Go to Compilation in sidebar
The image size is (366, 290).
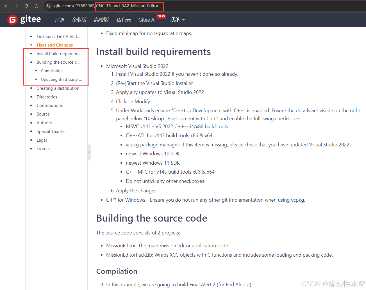[52, 71]
